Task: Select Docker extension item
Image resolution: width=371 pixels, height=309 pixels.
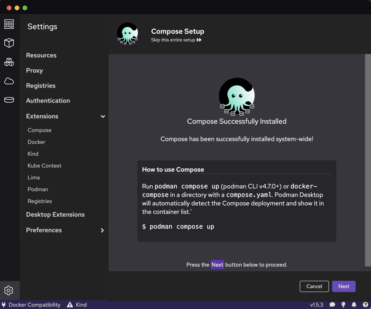Action: [x=36, y=142]
